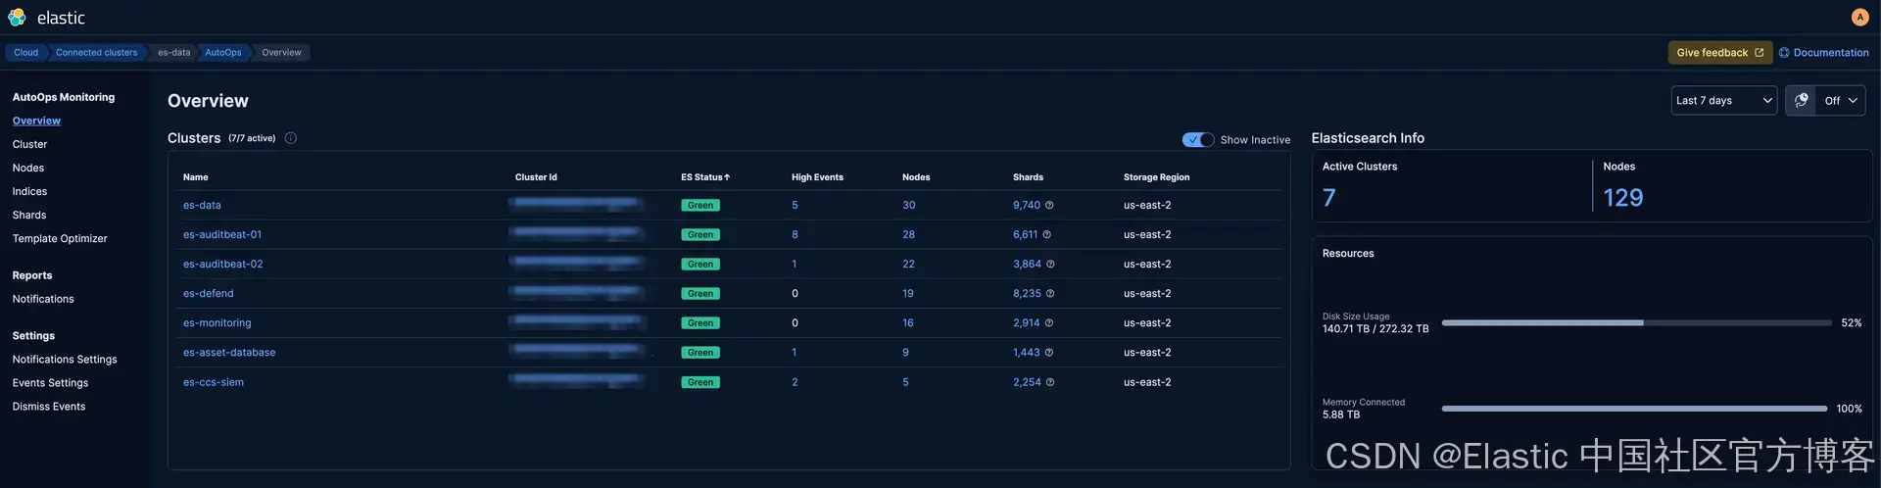Click the Give feedback button
The height and width of the screenshot is (488, 1881).
(x=1719, y=53)
